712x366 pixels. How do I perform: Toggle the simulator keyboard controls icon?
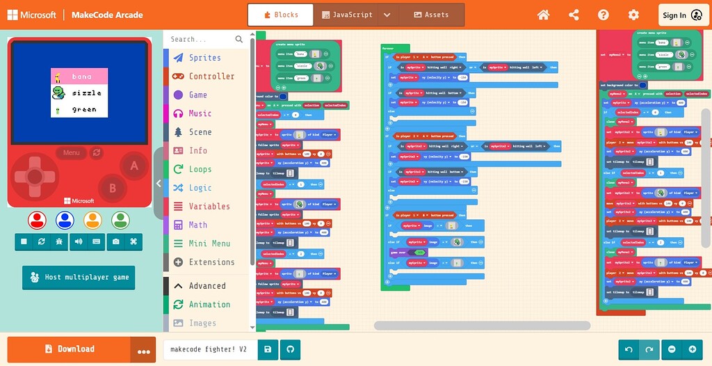(x=96, y=242)
